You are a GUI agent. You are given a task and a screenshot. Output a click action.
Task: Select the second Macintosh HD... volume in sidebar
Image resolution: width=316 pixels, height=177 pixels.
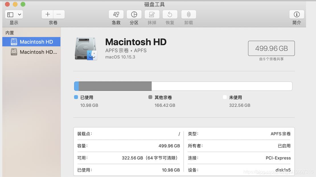click(31, 52)
